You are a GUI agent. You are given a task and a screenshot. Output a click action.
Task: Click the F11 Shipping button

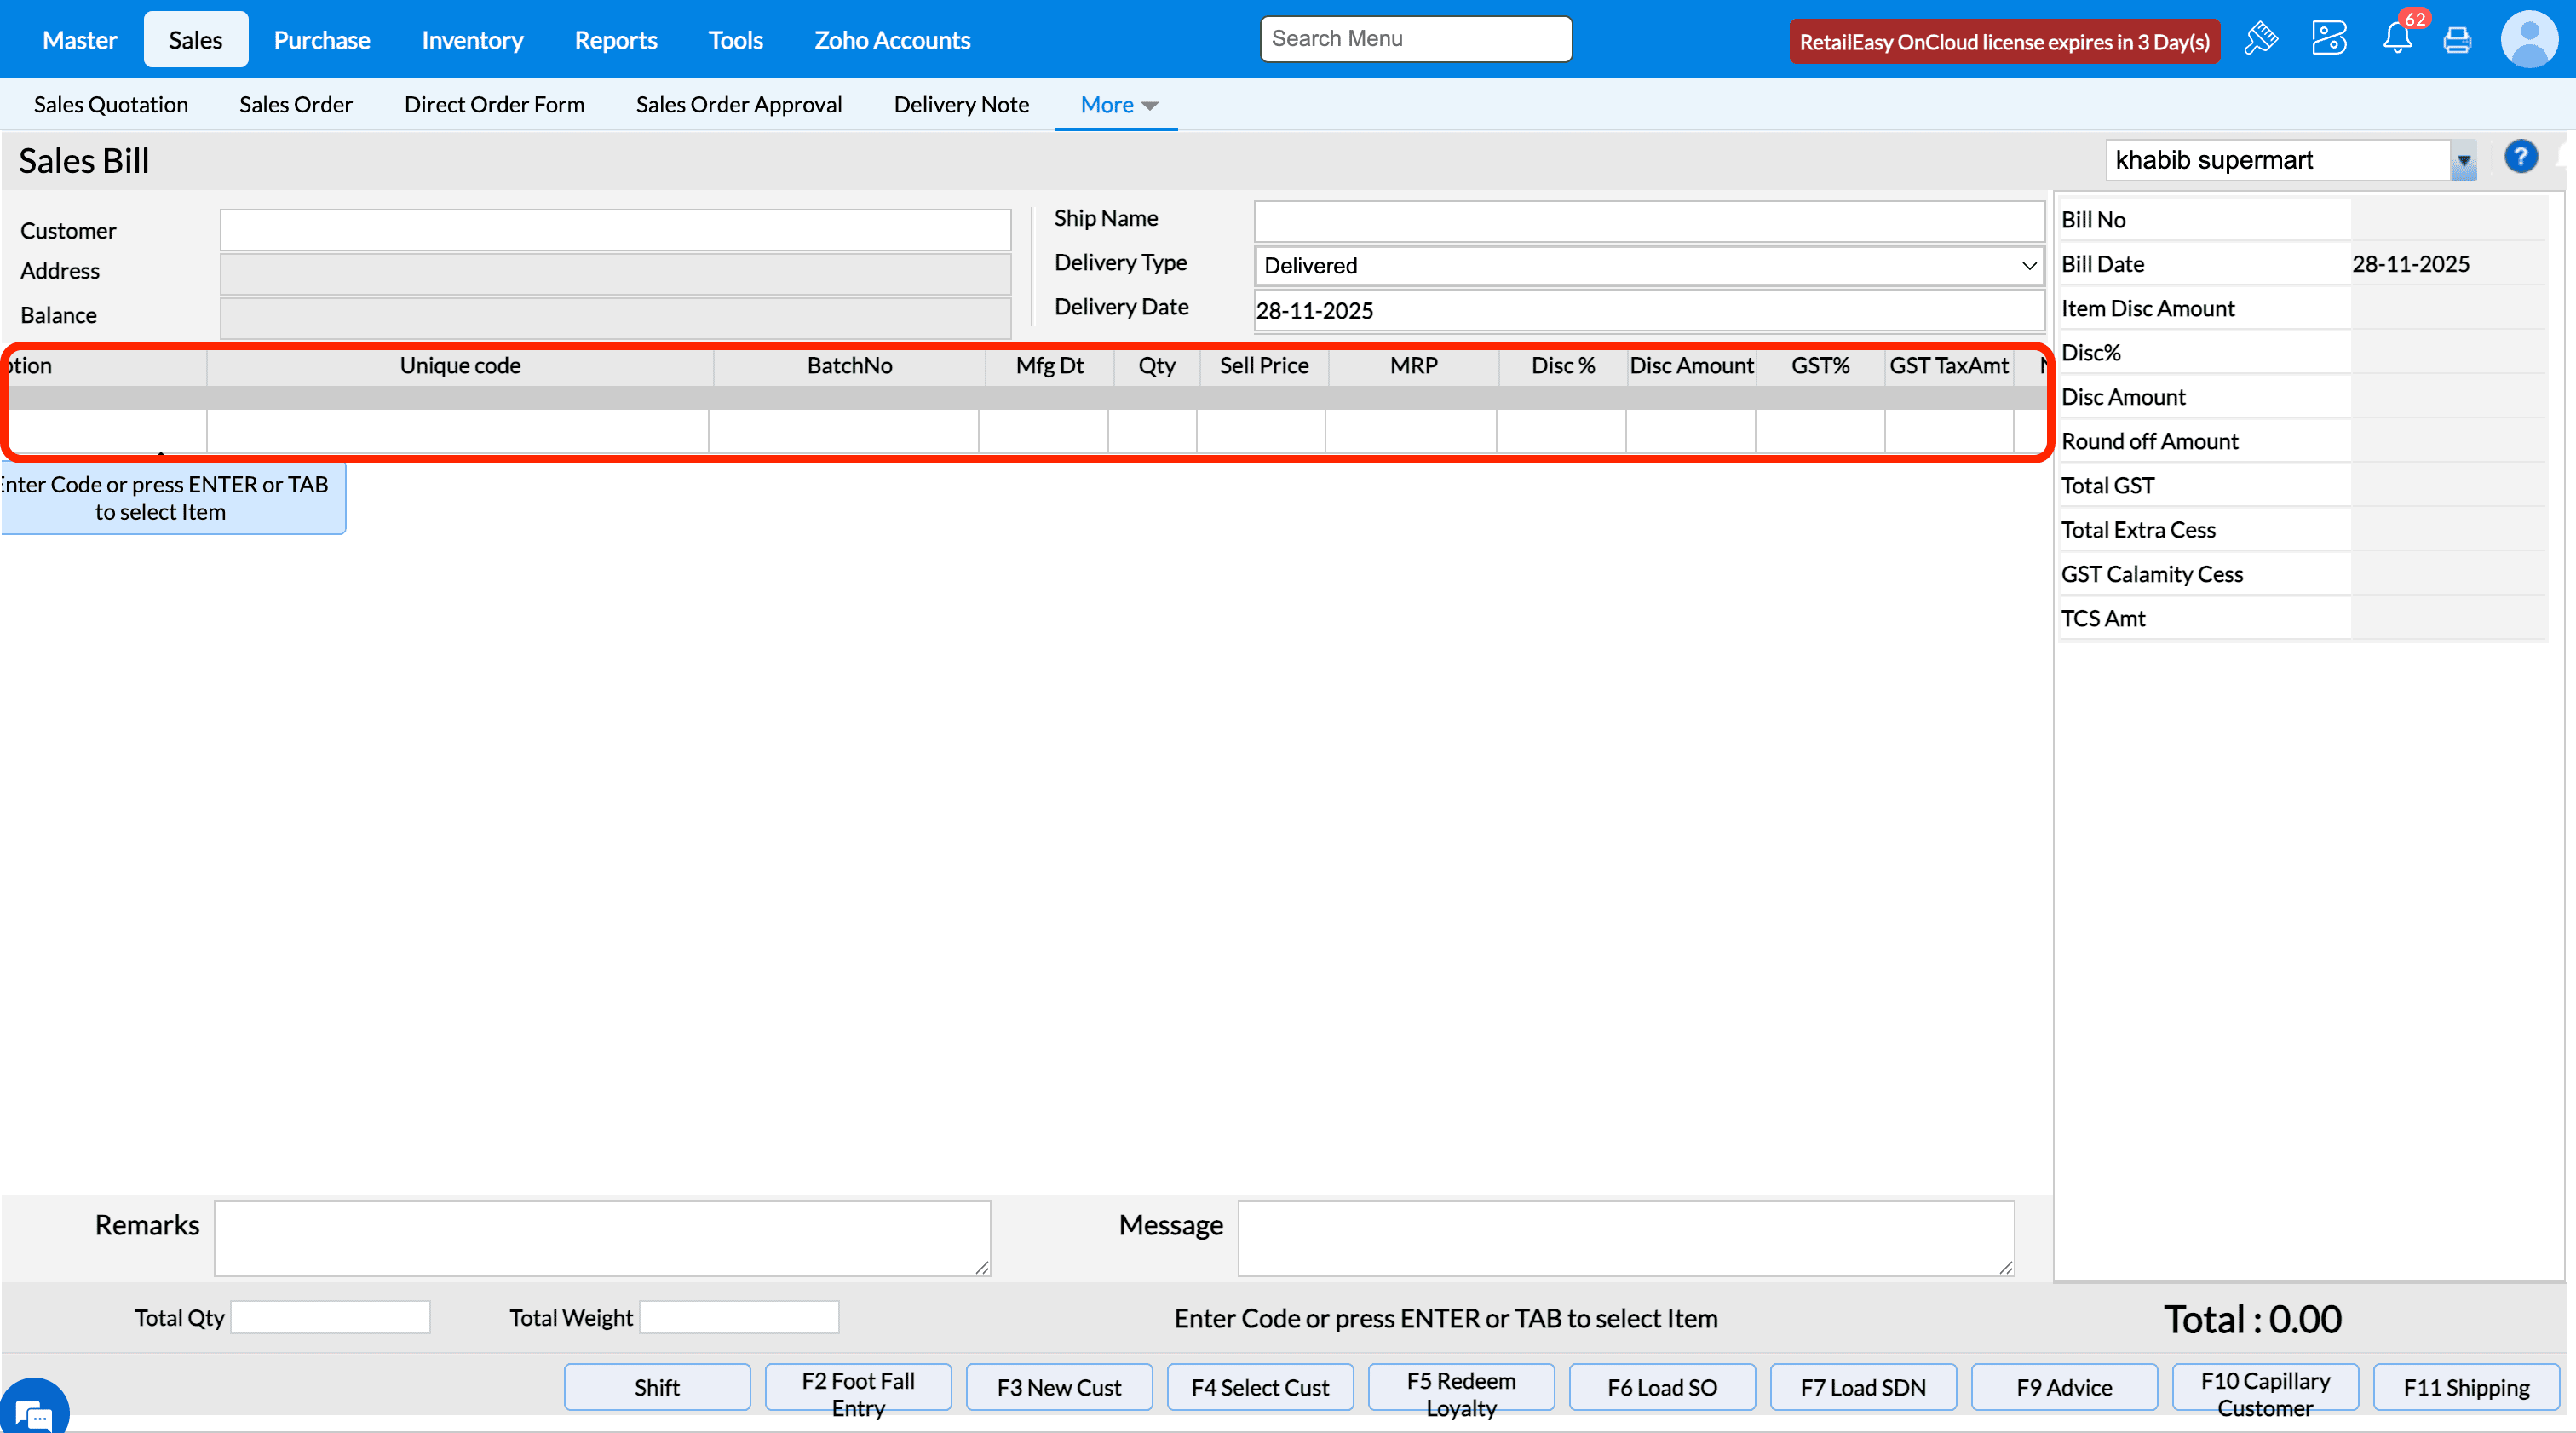coord(2465,1387)
